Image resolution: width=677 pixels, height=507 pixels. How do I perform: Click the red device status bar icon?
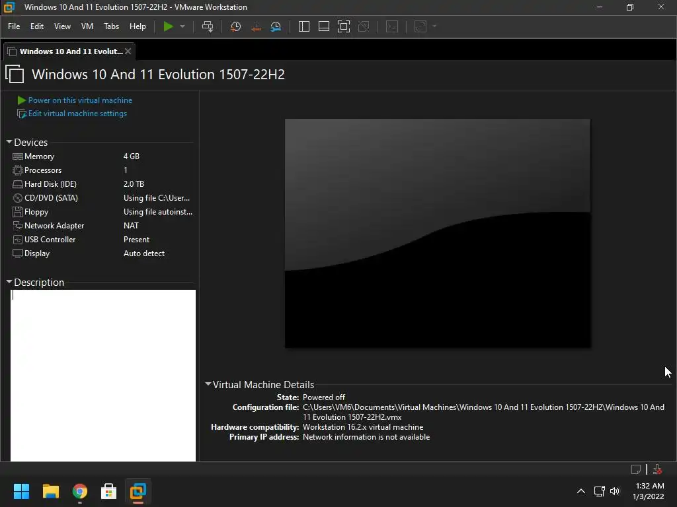coord(658,469)
